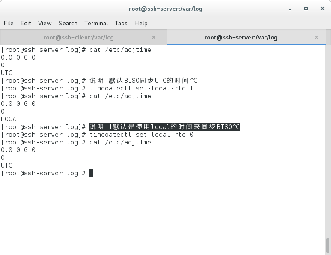Open the Terminal menu
Image resolution: width=331 pixels, height=255 pixels.
pyautogui.click(x=96, y=23)
